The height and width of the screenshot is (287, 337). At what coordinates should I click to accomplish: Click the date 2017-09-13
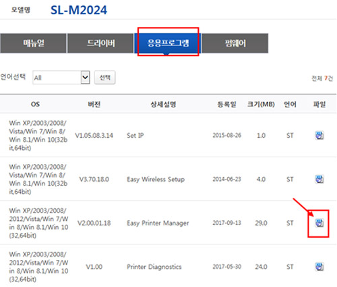pyautogui.click(x=226, y=223)
